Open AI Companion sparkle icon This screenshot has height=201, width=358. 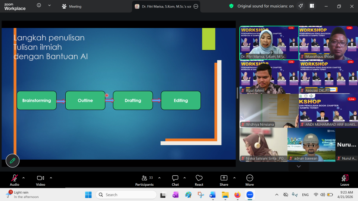(301, 6)
